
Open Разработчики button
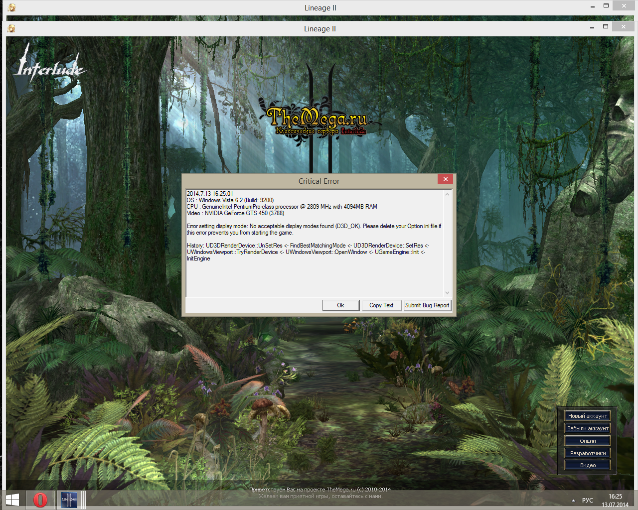coord(588,453)
